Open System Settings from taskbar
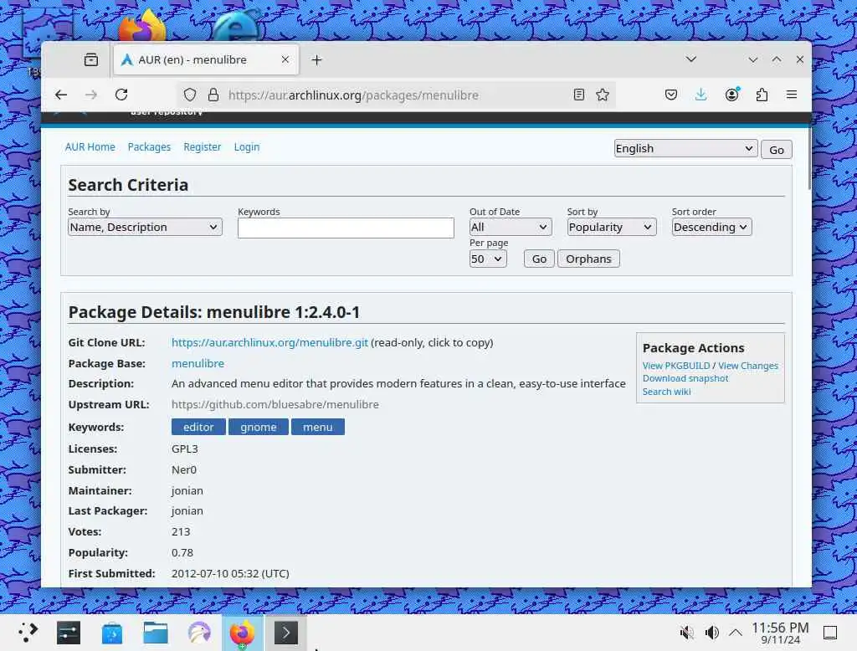The image size is (857, 651). (x=69, y=633)
